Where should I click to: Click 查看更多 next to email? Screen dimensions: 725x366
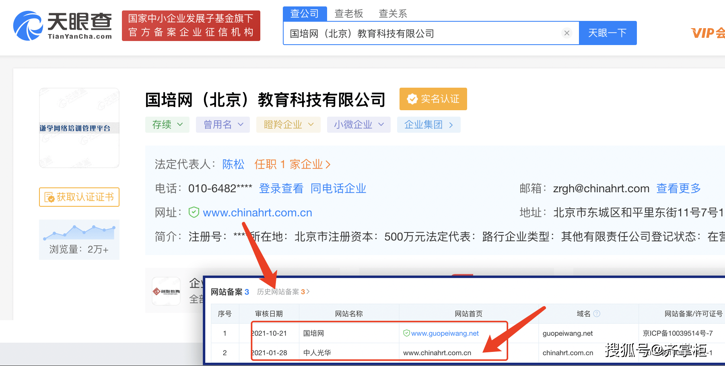pyautogui.click(x=679, y=188)
